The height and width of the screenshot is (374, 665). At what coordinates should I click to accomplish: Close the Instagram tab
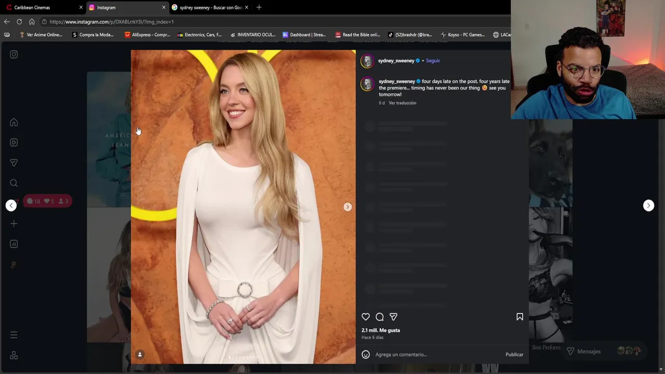tap(164, 7)
